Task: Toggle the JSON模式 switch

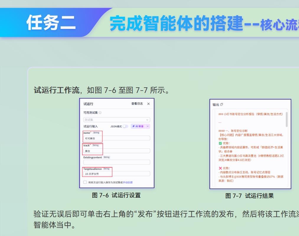Action: [125, 126]
